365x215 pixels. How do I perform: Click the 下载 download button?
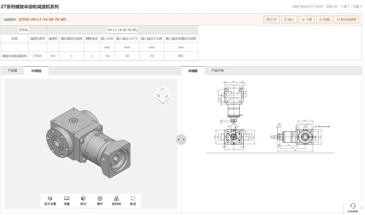click(307, 20)
